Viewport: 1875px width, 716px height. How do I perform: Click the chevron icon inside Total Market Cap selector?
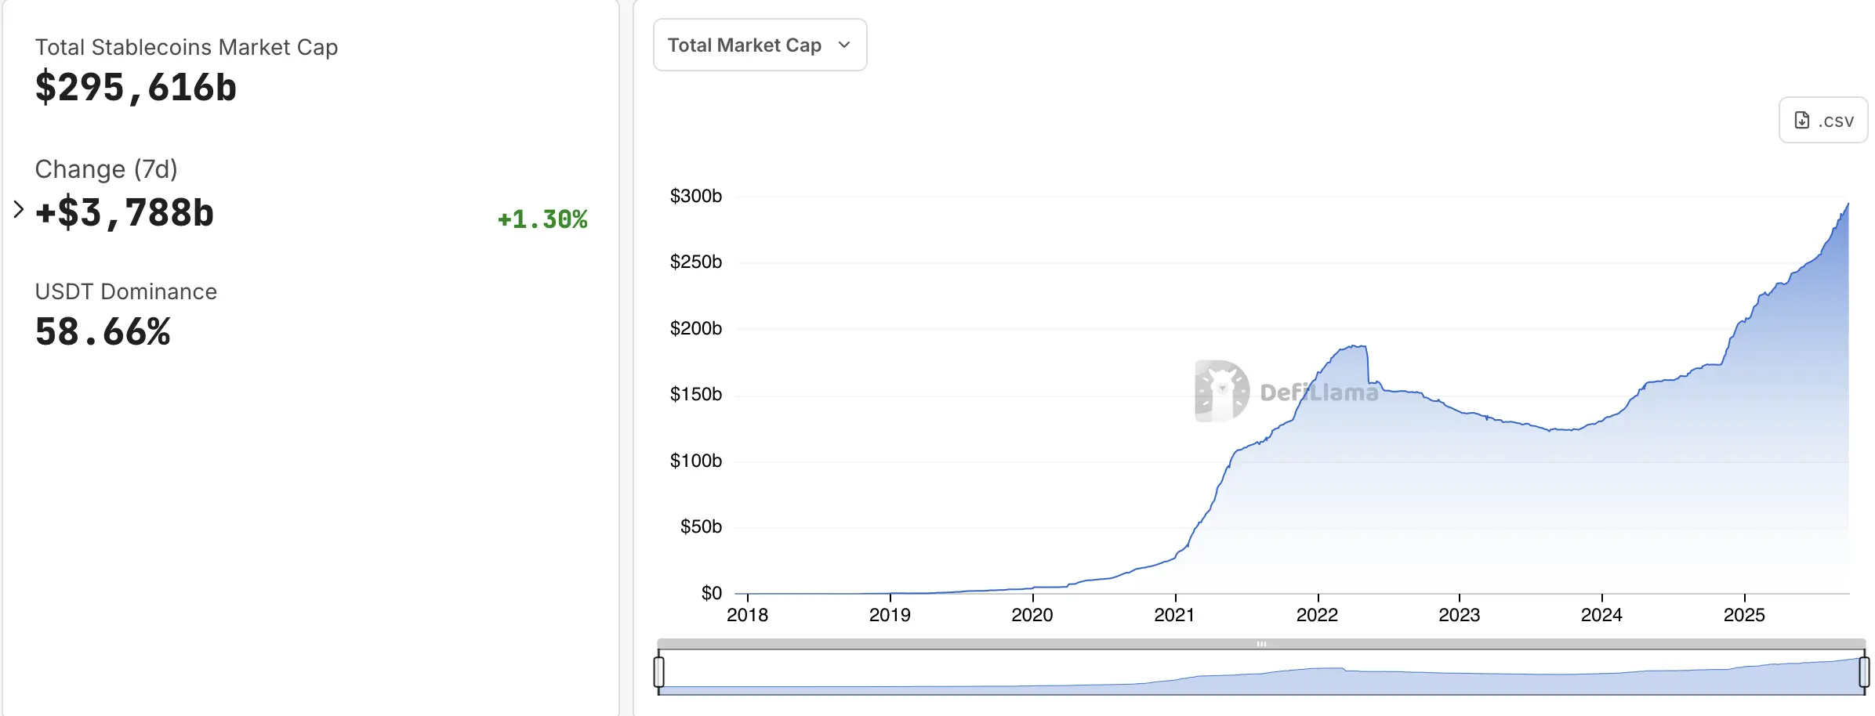coord(844,45)
